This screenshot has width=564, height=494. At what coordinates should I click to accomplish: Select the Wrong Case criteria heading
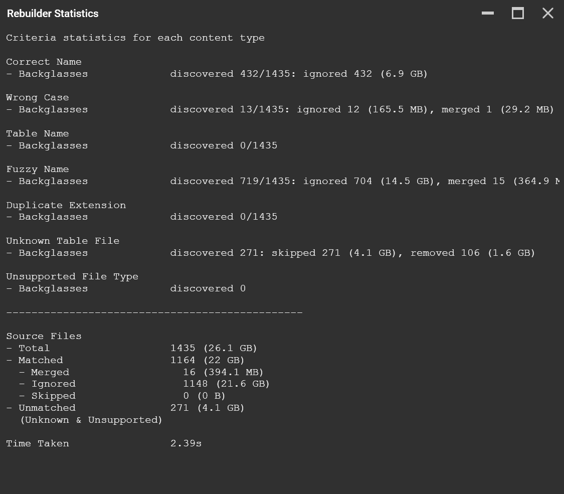click(x=38, y=98)
